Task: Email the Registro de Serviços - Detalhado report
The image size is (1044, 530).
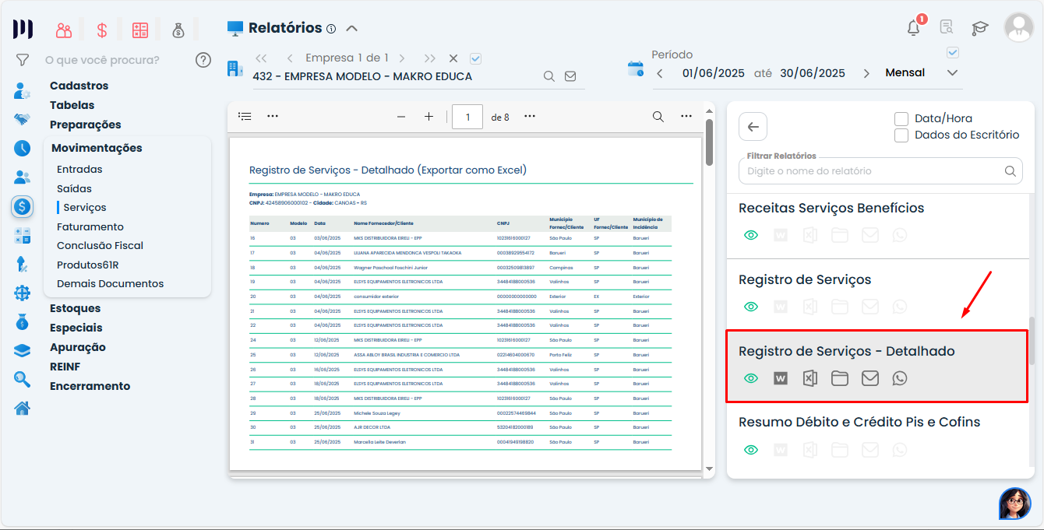Action: [869, 378]
